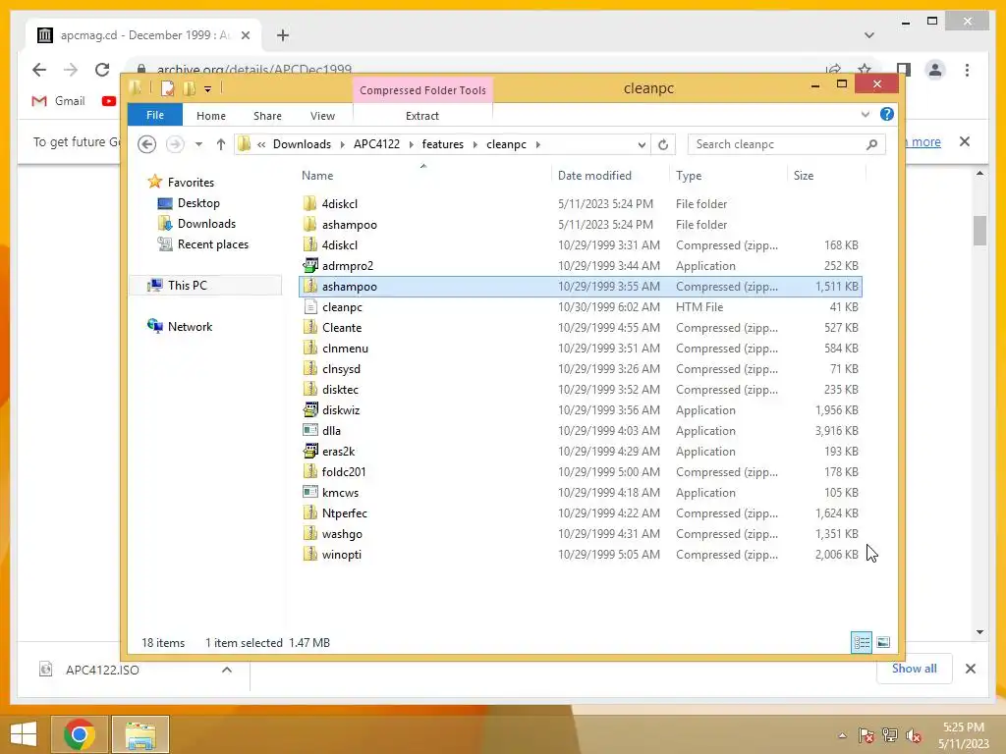The height and width of the screenshot is (754, 1006).
Task: Expand chevron after Downloads in breadcrumb
Action: [x=342, y=144]
